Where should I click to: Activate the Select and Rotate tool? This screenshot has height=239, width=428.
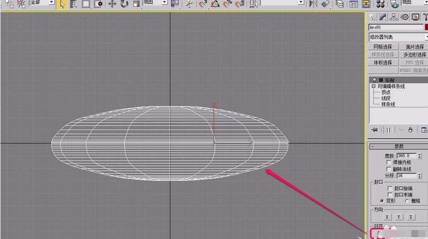click(124, 4)
